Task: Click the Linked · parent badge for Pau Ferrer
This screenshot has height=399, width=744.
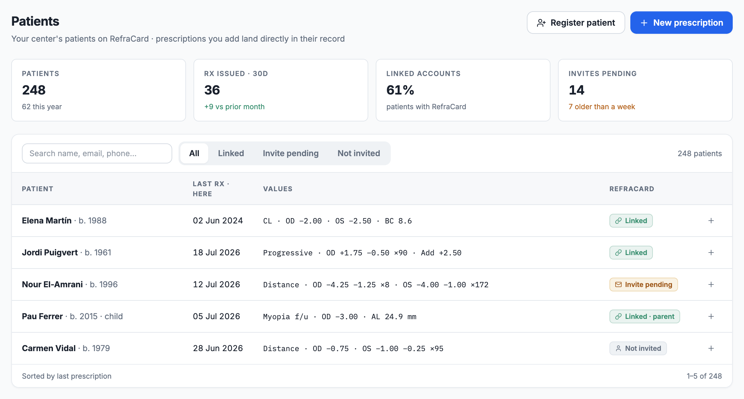Action: point(645,316)
